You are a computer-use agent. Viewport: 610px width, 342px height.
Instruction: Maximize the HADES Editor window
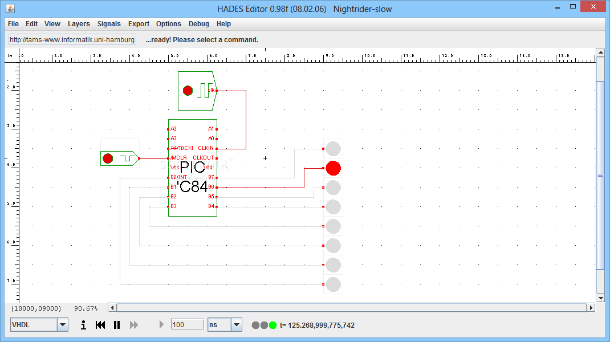(x=572, y=7)
